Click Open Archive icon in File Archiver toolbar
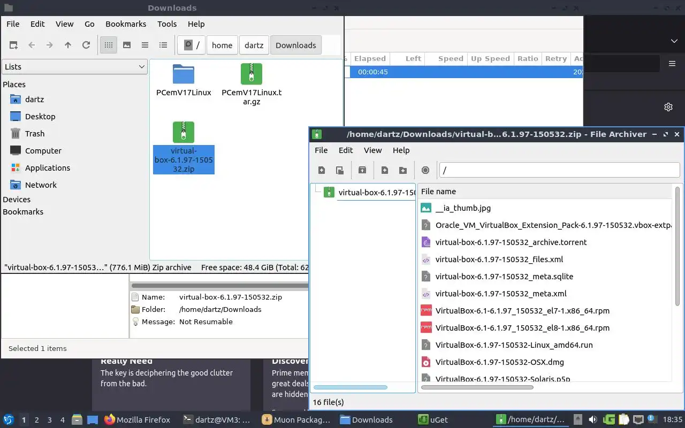 340,170
